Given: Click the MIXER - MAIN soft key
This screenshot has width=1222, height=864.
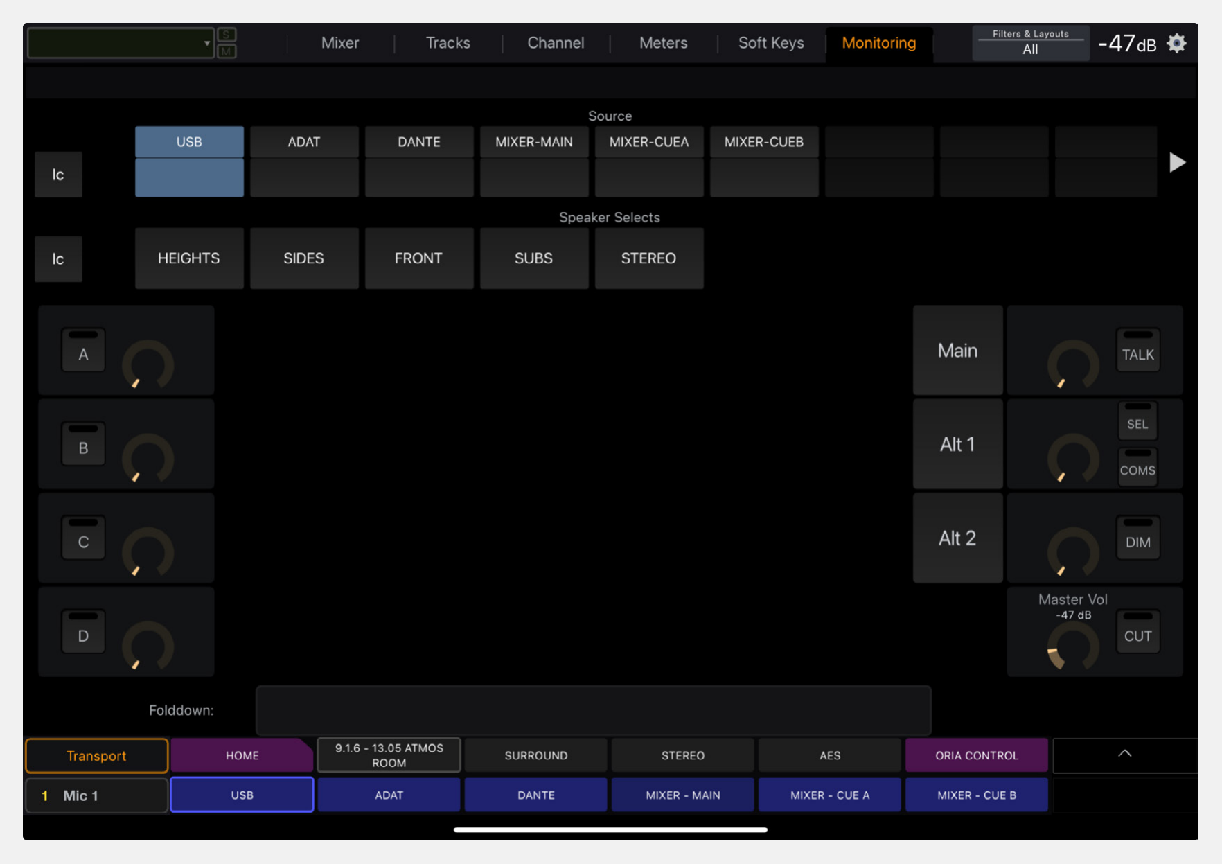Looking at the screenshot, I should [x=683, y=795].
